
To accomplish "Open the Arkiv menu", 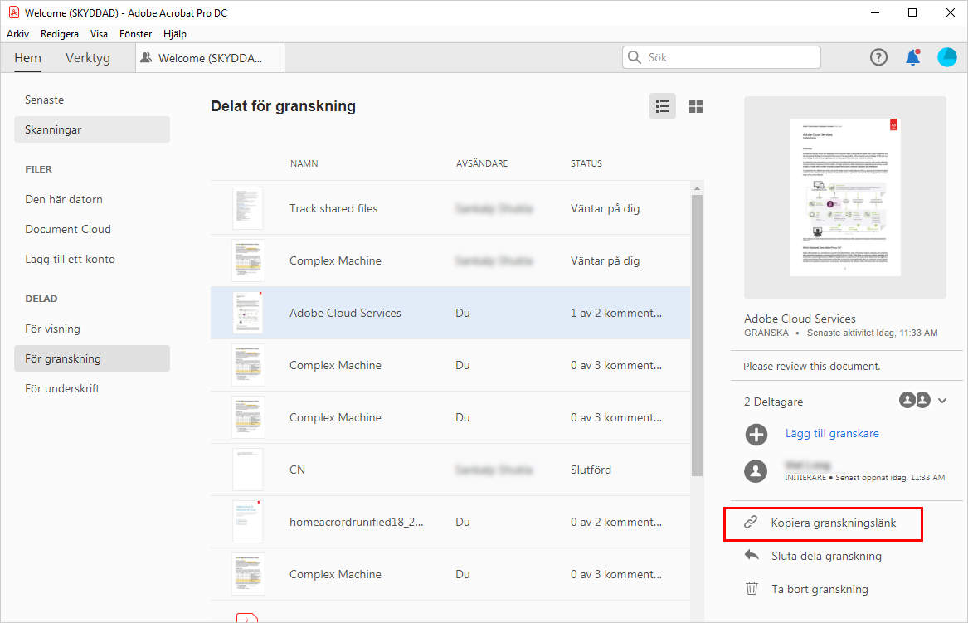I will point(18,34).
